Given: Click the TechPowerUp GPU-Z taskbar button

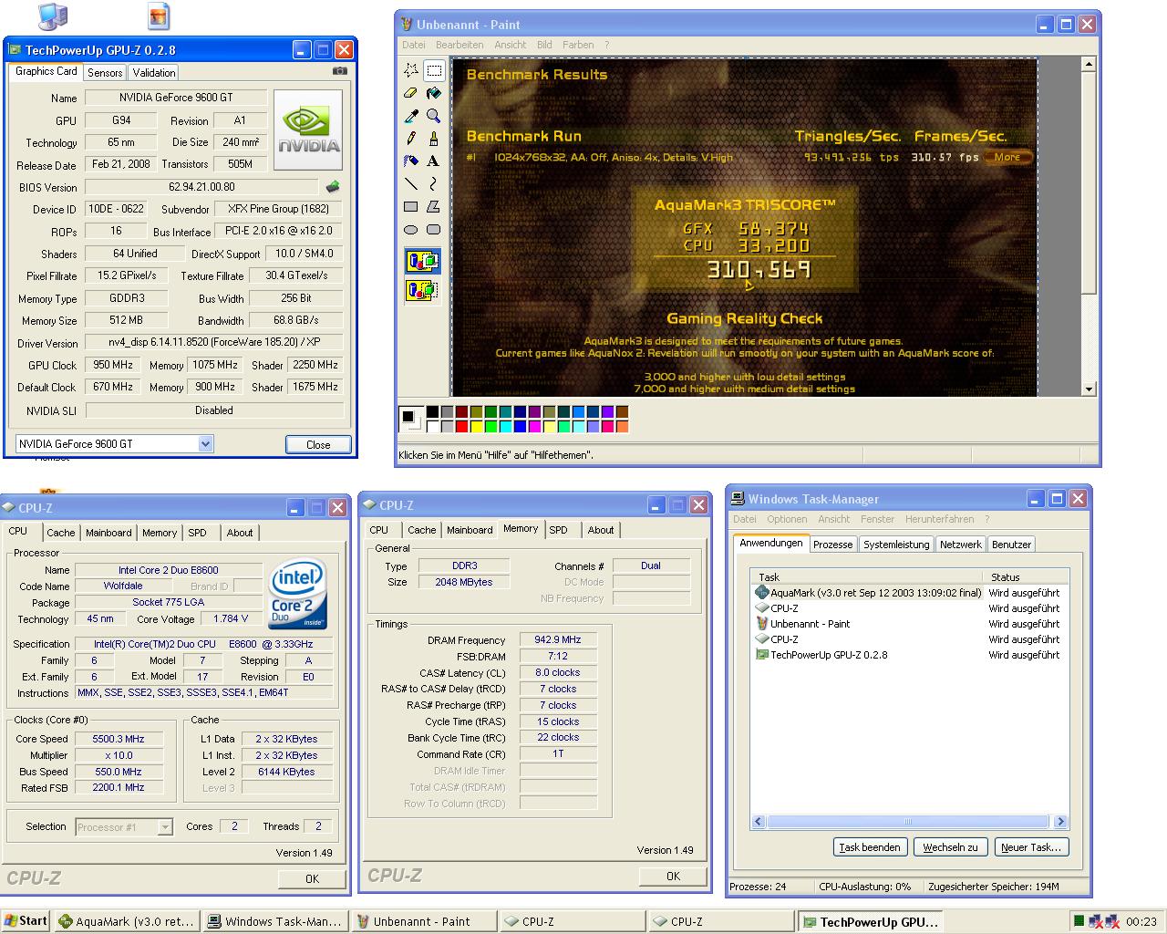Looking at the screenshot, I should (x=870, y=921).
